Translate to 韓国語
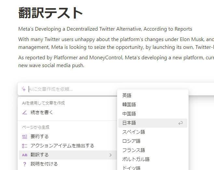Image resolution: width=214 pixels, height=170 pixels. coord(153,105)
